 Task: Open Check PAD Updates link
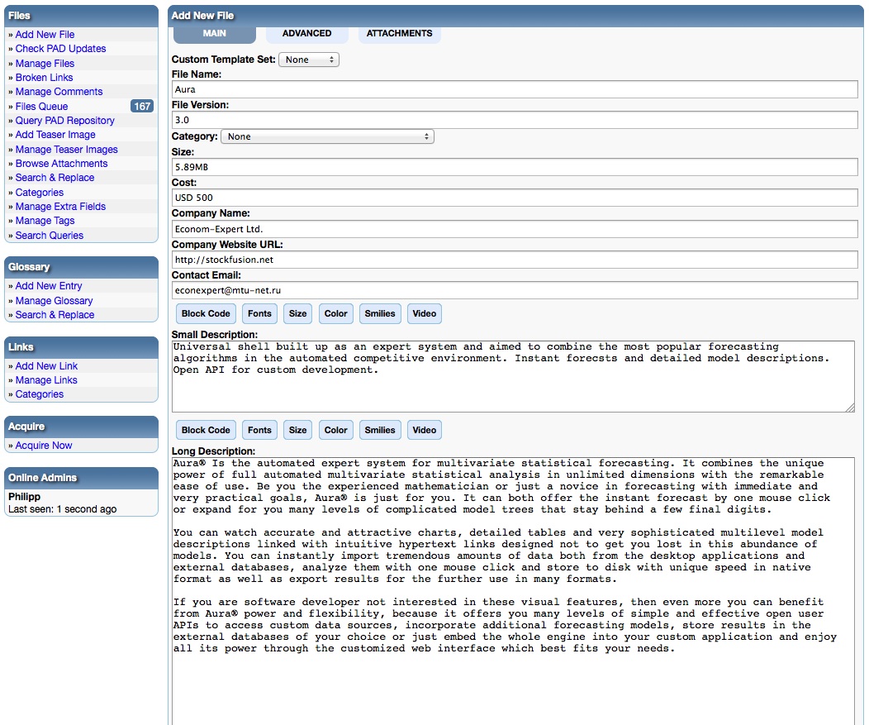(x=60, y=49)
